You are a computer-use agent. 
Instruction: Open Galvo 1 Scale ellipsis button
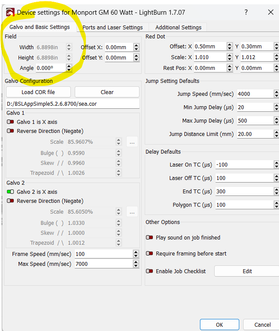pyautogui.click(x=132, y=142)
